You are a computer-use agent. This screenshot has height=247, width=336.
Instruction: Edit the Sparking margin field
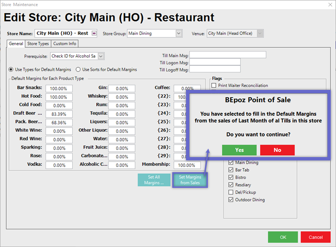[59, 148]
